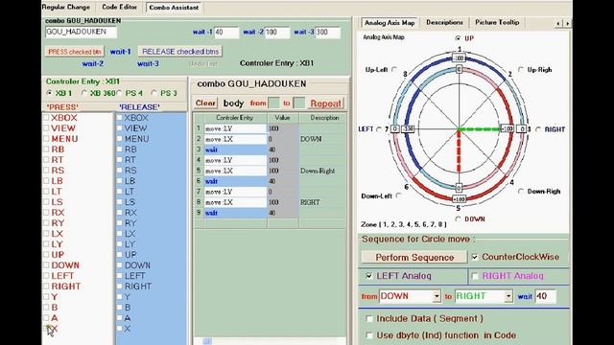Check XBOX in the PRESS list
This screenshot has height=345, width=614.
coord(46,117)
